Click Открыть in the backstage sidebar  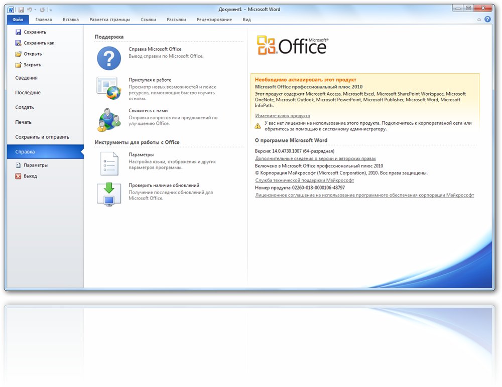point(29,54)
